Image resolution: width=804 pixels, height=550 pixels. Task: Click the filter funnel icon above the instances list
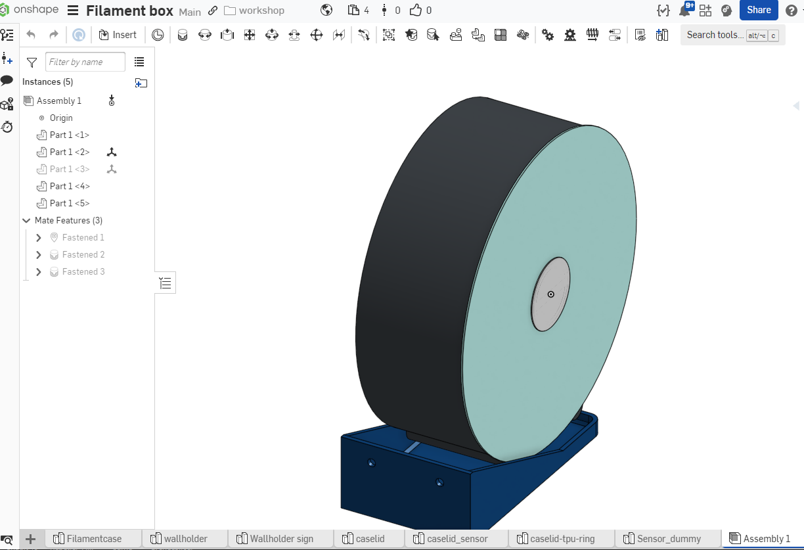[31, 61]
